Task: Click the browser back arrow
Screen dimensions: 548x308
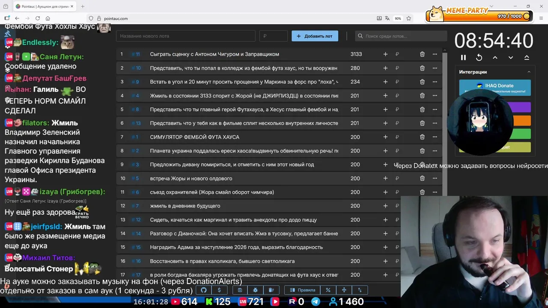Action: pos(17,18)
